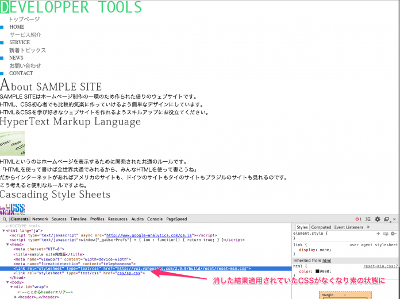400x299 pixels.
Task: Select the Event Listeners sidebar tab
Action: [x=348, y=227]
